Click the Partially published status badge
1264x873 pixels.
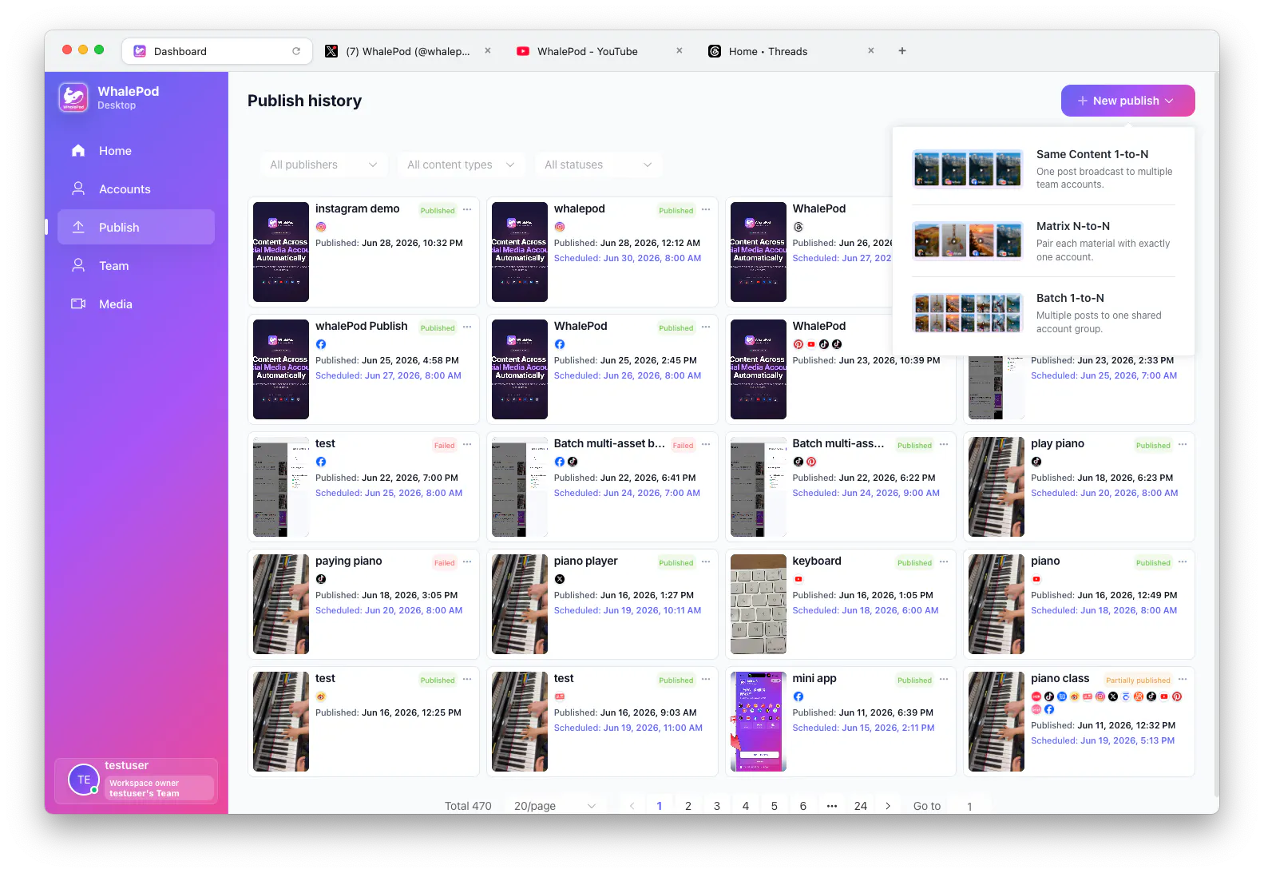tap(1138, 681)
